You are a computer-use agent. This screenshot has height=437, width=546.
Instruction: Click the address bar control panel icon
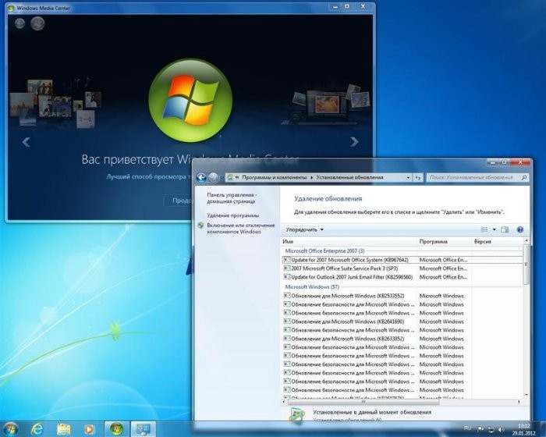click(230, 177)
